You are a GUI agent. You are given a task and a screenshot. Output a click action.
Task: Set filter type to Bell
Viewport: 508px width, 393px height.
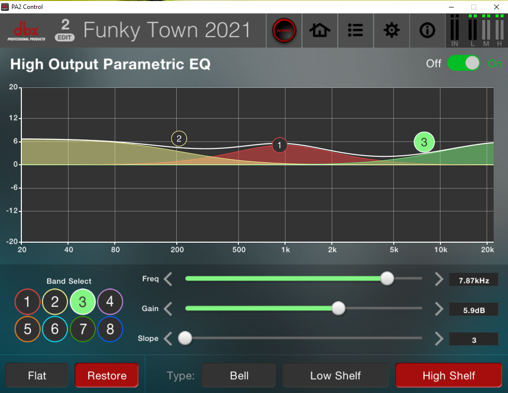click(x=239, y=376)
